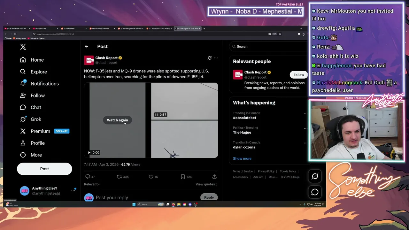
Task: Open Home in X sidebar
Action: click(32, 60)
